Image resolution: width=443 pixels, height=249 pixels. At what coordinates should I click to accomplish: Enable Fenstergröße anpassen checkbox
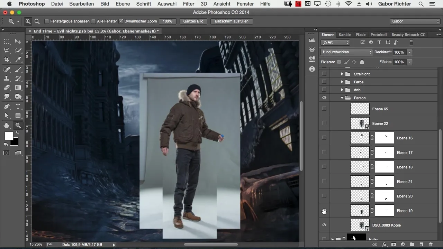(x=47, y=21)
